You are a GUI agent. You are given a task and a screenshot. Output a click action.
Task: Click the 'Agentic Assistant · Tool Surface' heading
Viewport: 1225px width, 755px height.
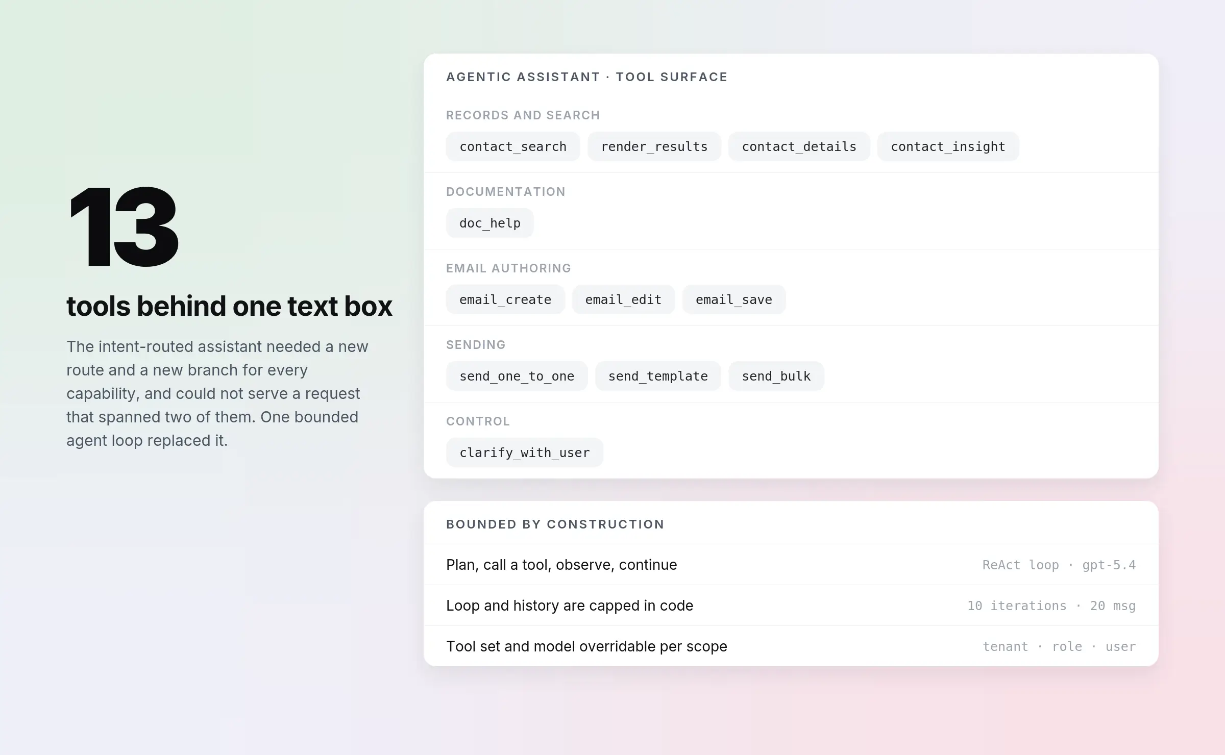[587, 77]
